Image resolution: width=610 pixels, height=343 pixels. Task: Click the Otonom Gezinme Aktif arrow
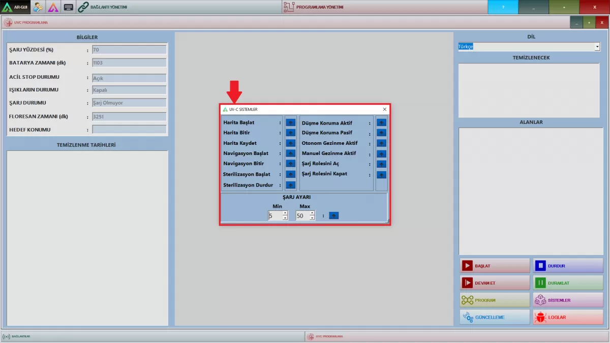381,143
